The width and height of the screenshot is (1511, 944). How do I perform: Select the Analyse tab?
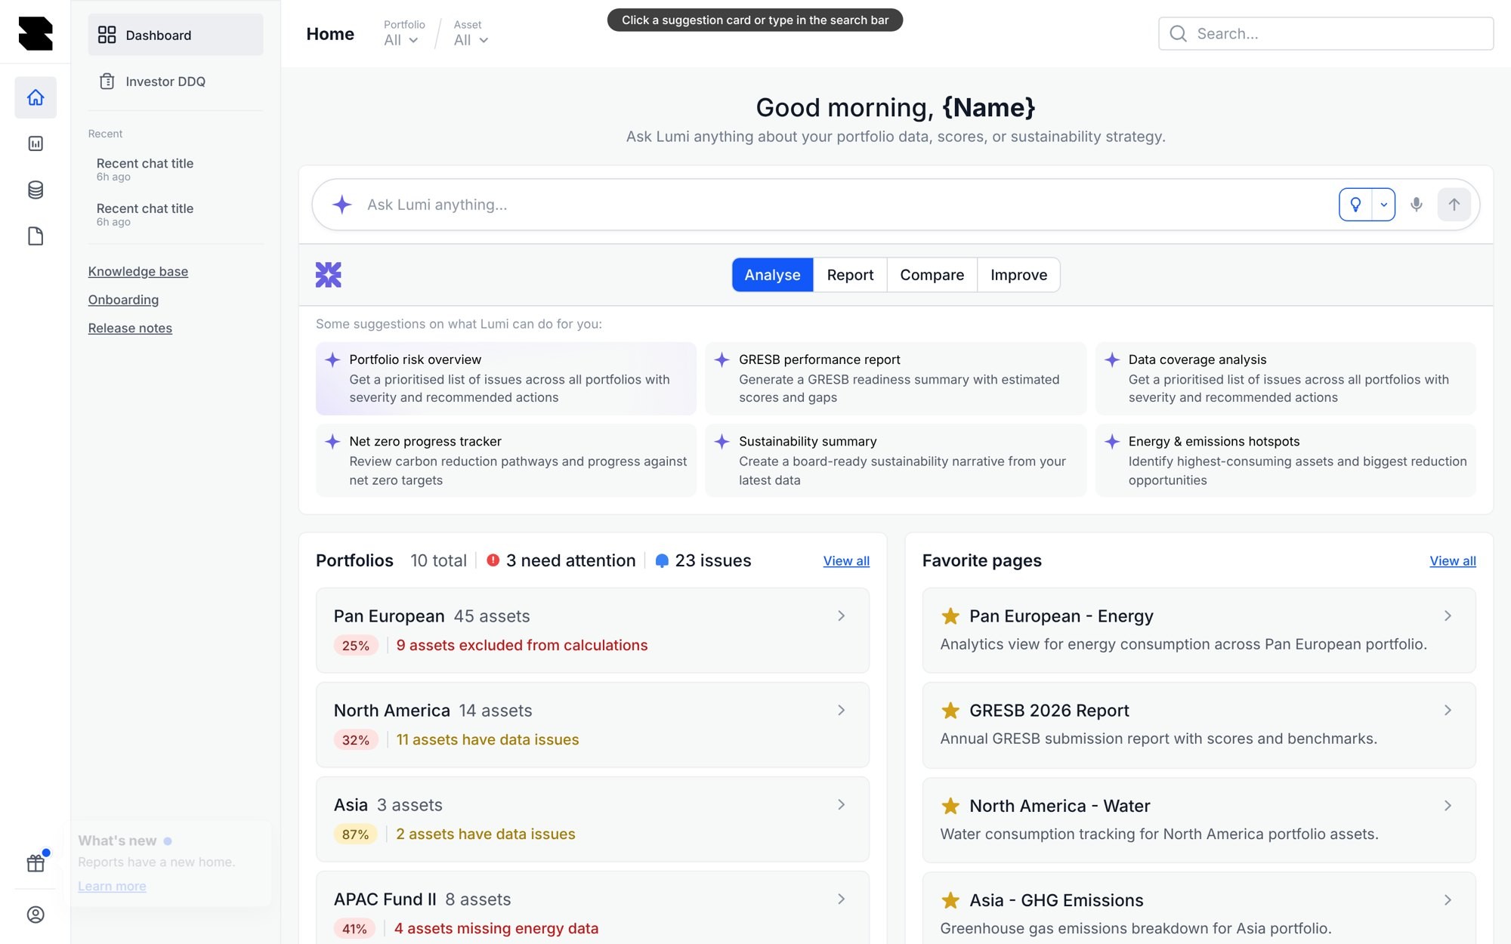click(x=772, y=275)
